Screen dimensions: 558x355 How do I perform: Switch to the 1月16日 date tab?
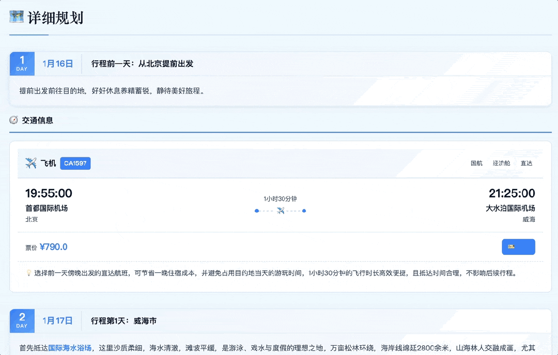pos(57,62)
